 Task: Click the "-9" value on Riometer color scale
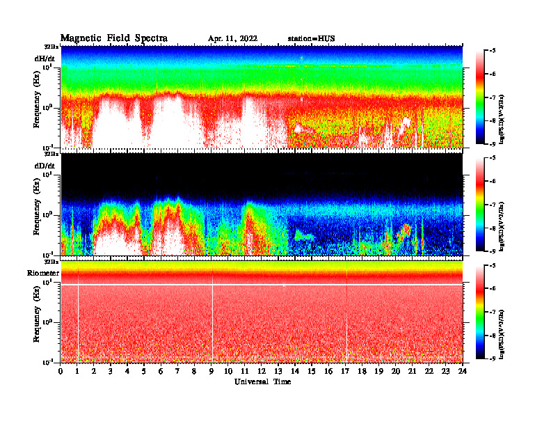(493, 358)
